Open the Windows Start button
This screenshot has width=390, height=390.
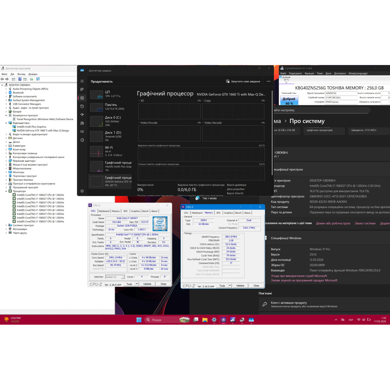pyautogui.click(x=139, y=320)
